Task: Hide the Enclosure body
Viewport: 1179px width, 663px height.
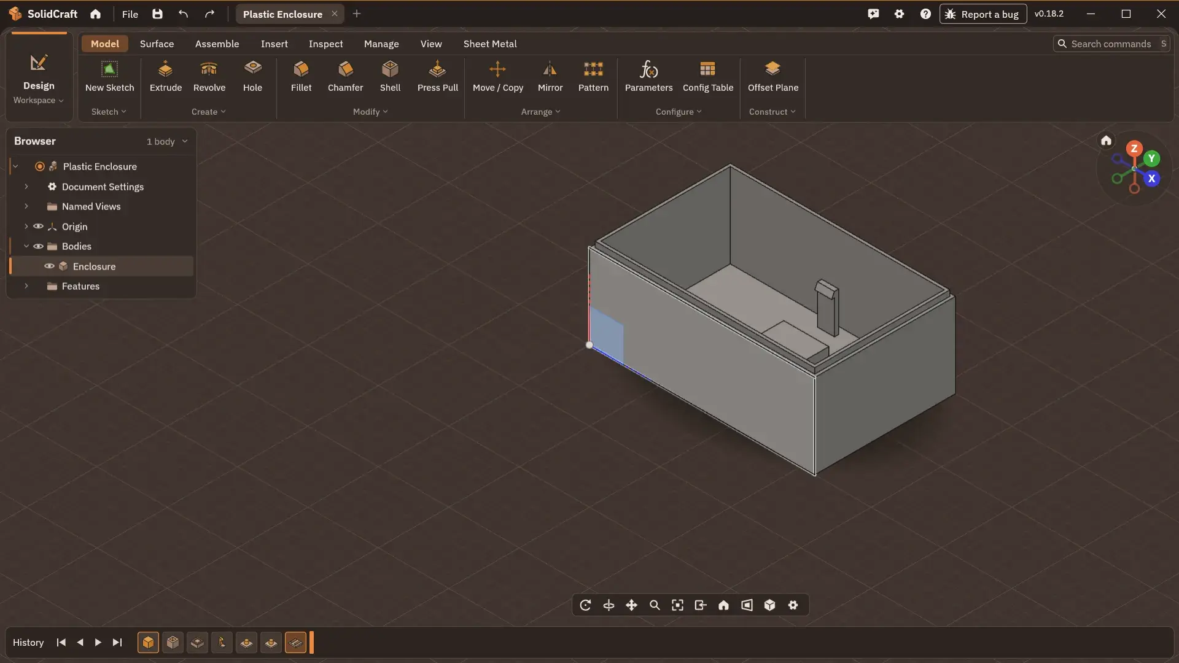Action: [49, 266]
